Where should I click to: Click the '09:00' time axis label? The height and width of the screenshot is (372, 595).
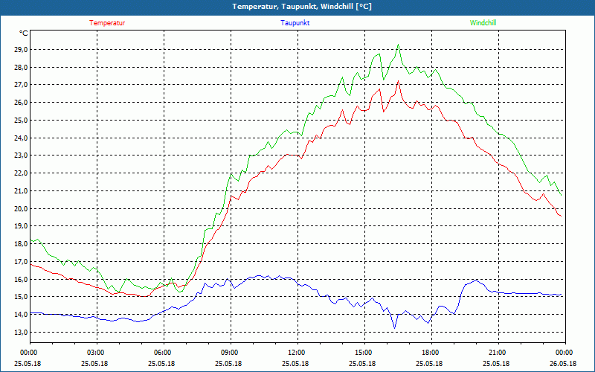(231, 353)
